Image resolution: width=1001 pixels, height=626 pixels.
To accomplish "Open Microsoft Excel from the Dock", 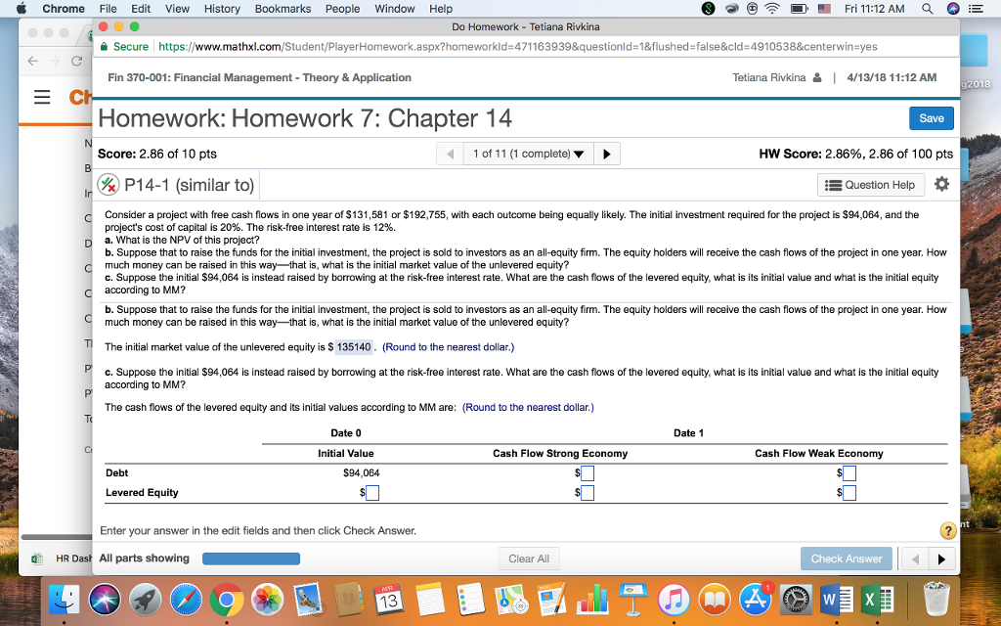I will click(x=878, y=600).
